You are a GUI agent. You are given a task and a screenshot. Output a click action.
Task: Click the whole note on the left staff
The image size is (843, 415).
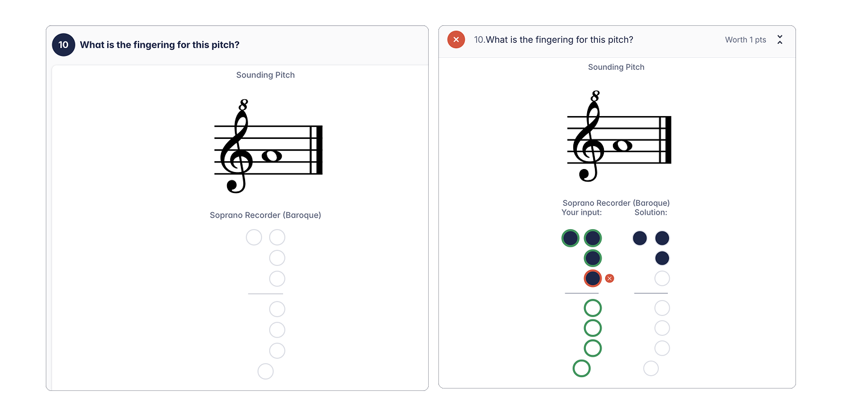[x=273, y=155]
